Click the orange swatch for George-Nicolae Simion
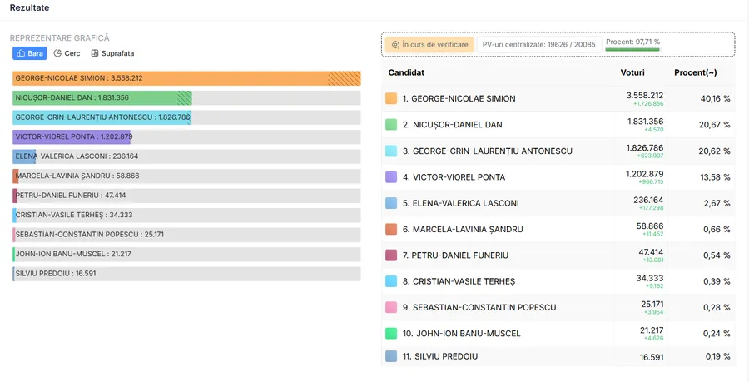The width and height of the screenshot is (749, 382). pyautogui.click(x=391, y=98)
